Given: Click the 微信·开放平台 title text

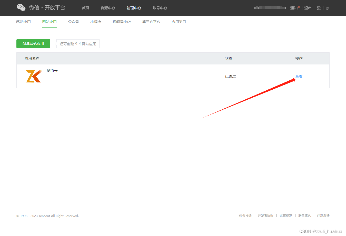Looking at the screenshot, I should pos(47,7).
